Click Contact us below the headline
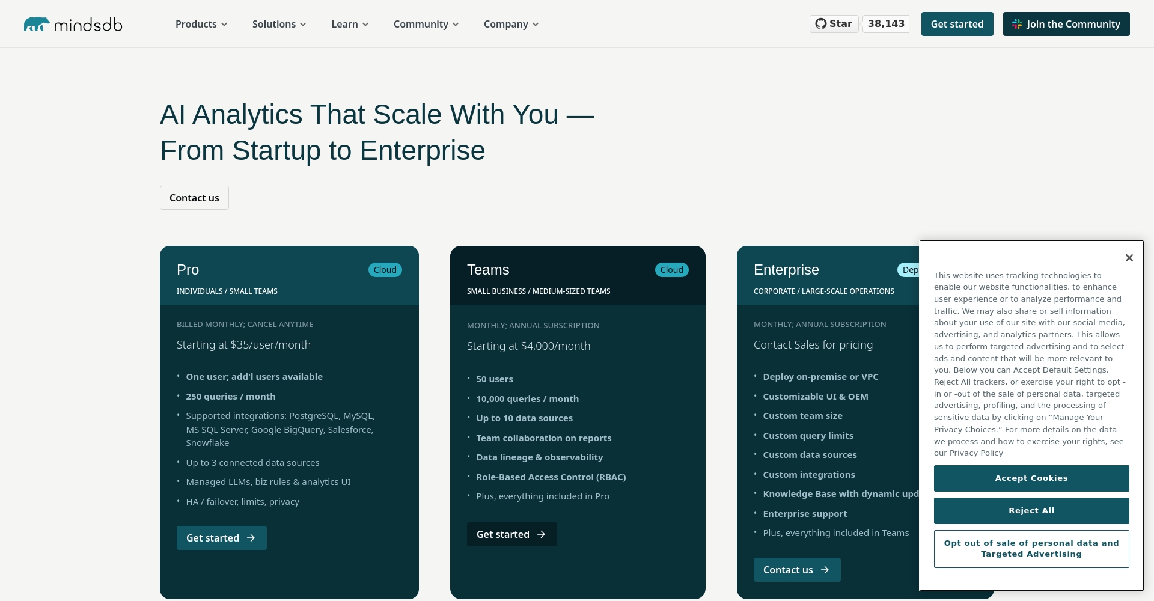The width and height of the screenshot is (1154, 601). [x=194, y=198]
